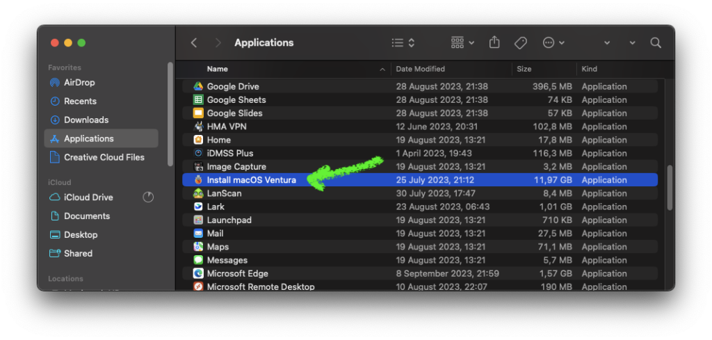Screen dimensions: 712x340
Task: Select the Google Drive file name
Action: (x=233, y=86)
